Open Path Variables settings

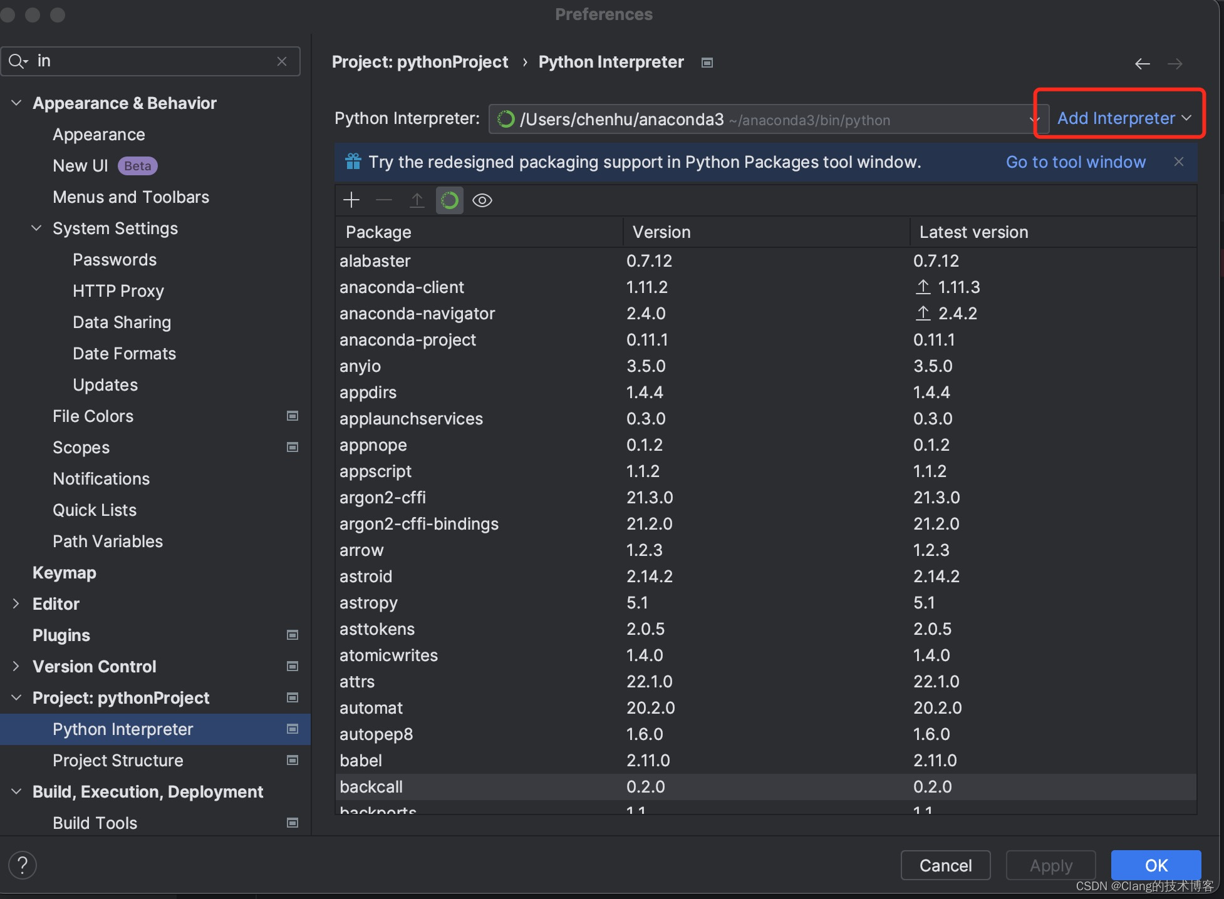tap(108, 542)
